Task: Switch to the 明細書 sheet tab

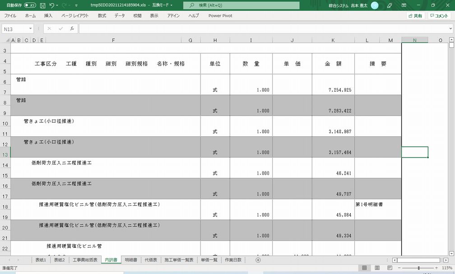Action: click(x=131, y=260)
